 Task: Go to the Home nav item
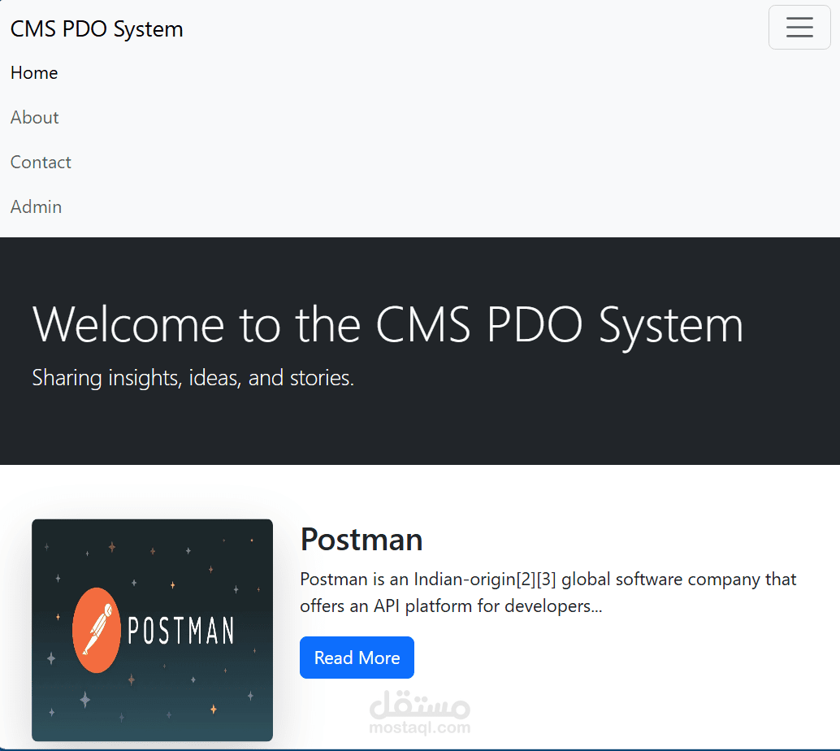34,73
